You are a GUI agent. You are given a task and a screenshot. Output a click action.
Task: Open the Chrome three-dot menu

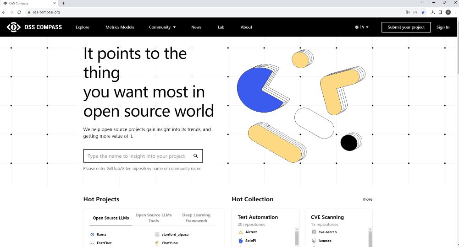456,12
